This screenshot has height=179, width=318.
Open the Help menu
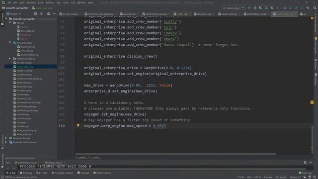pyautogui.click(x=90, y=2)
